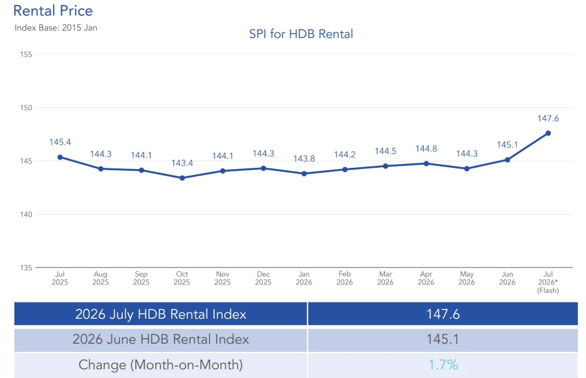Click the SPI for HDB Rental chart title
The width and height of the screenshot is (586, 378).
[x=301, y=34]
